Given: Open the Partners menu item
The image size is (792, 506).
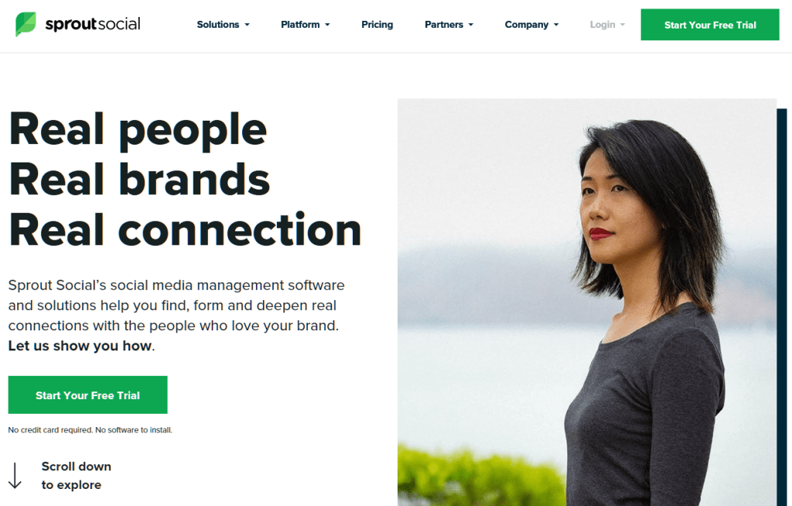Looking at the screenshot, I should [443, 24].
